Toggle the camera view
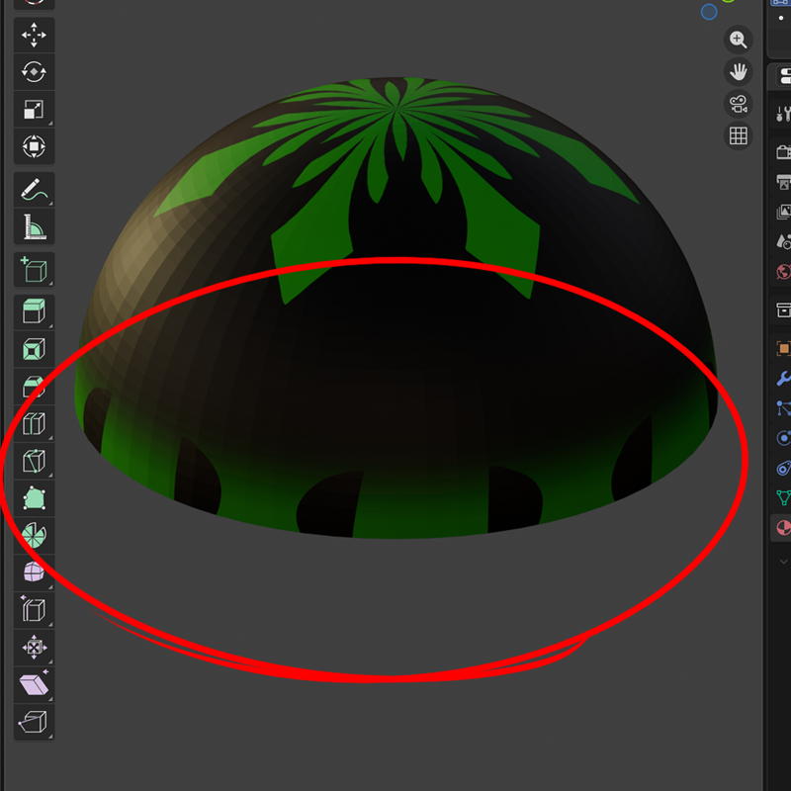 pyautogui.click(x=739, y=104)
